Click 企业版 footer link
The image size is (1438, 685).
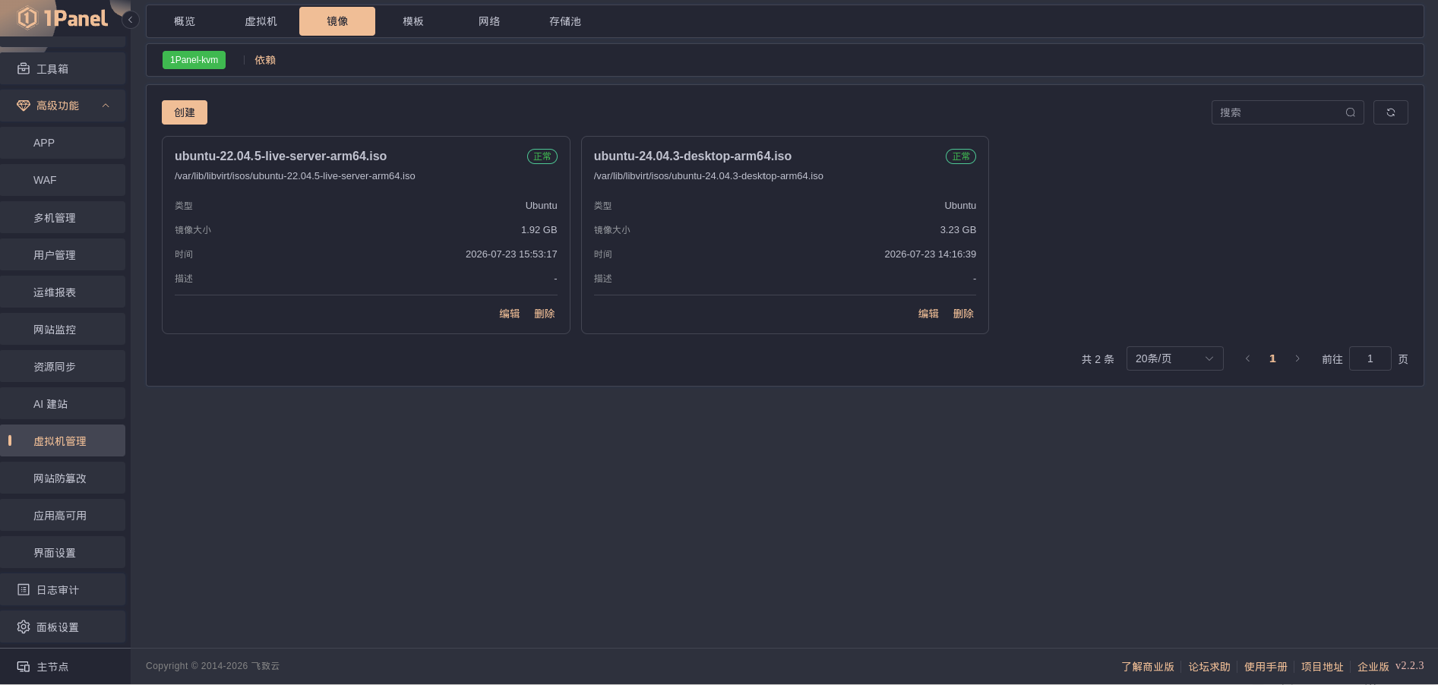point(1373,667)
